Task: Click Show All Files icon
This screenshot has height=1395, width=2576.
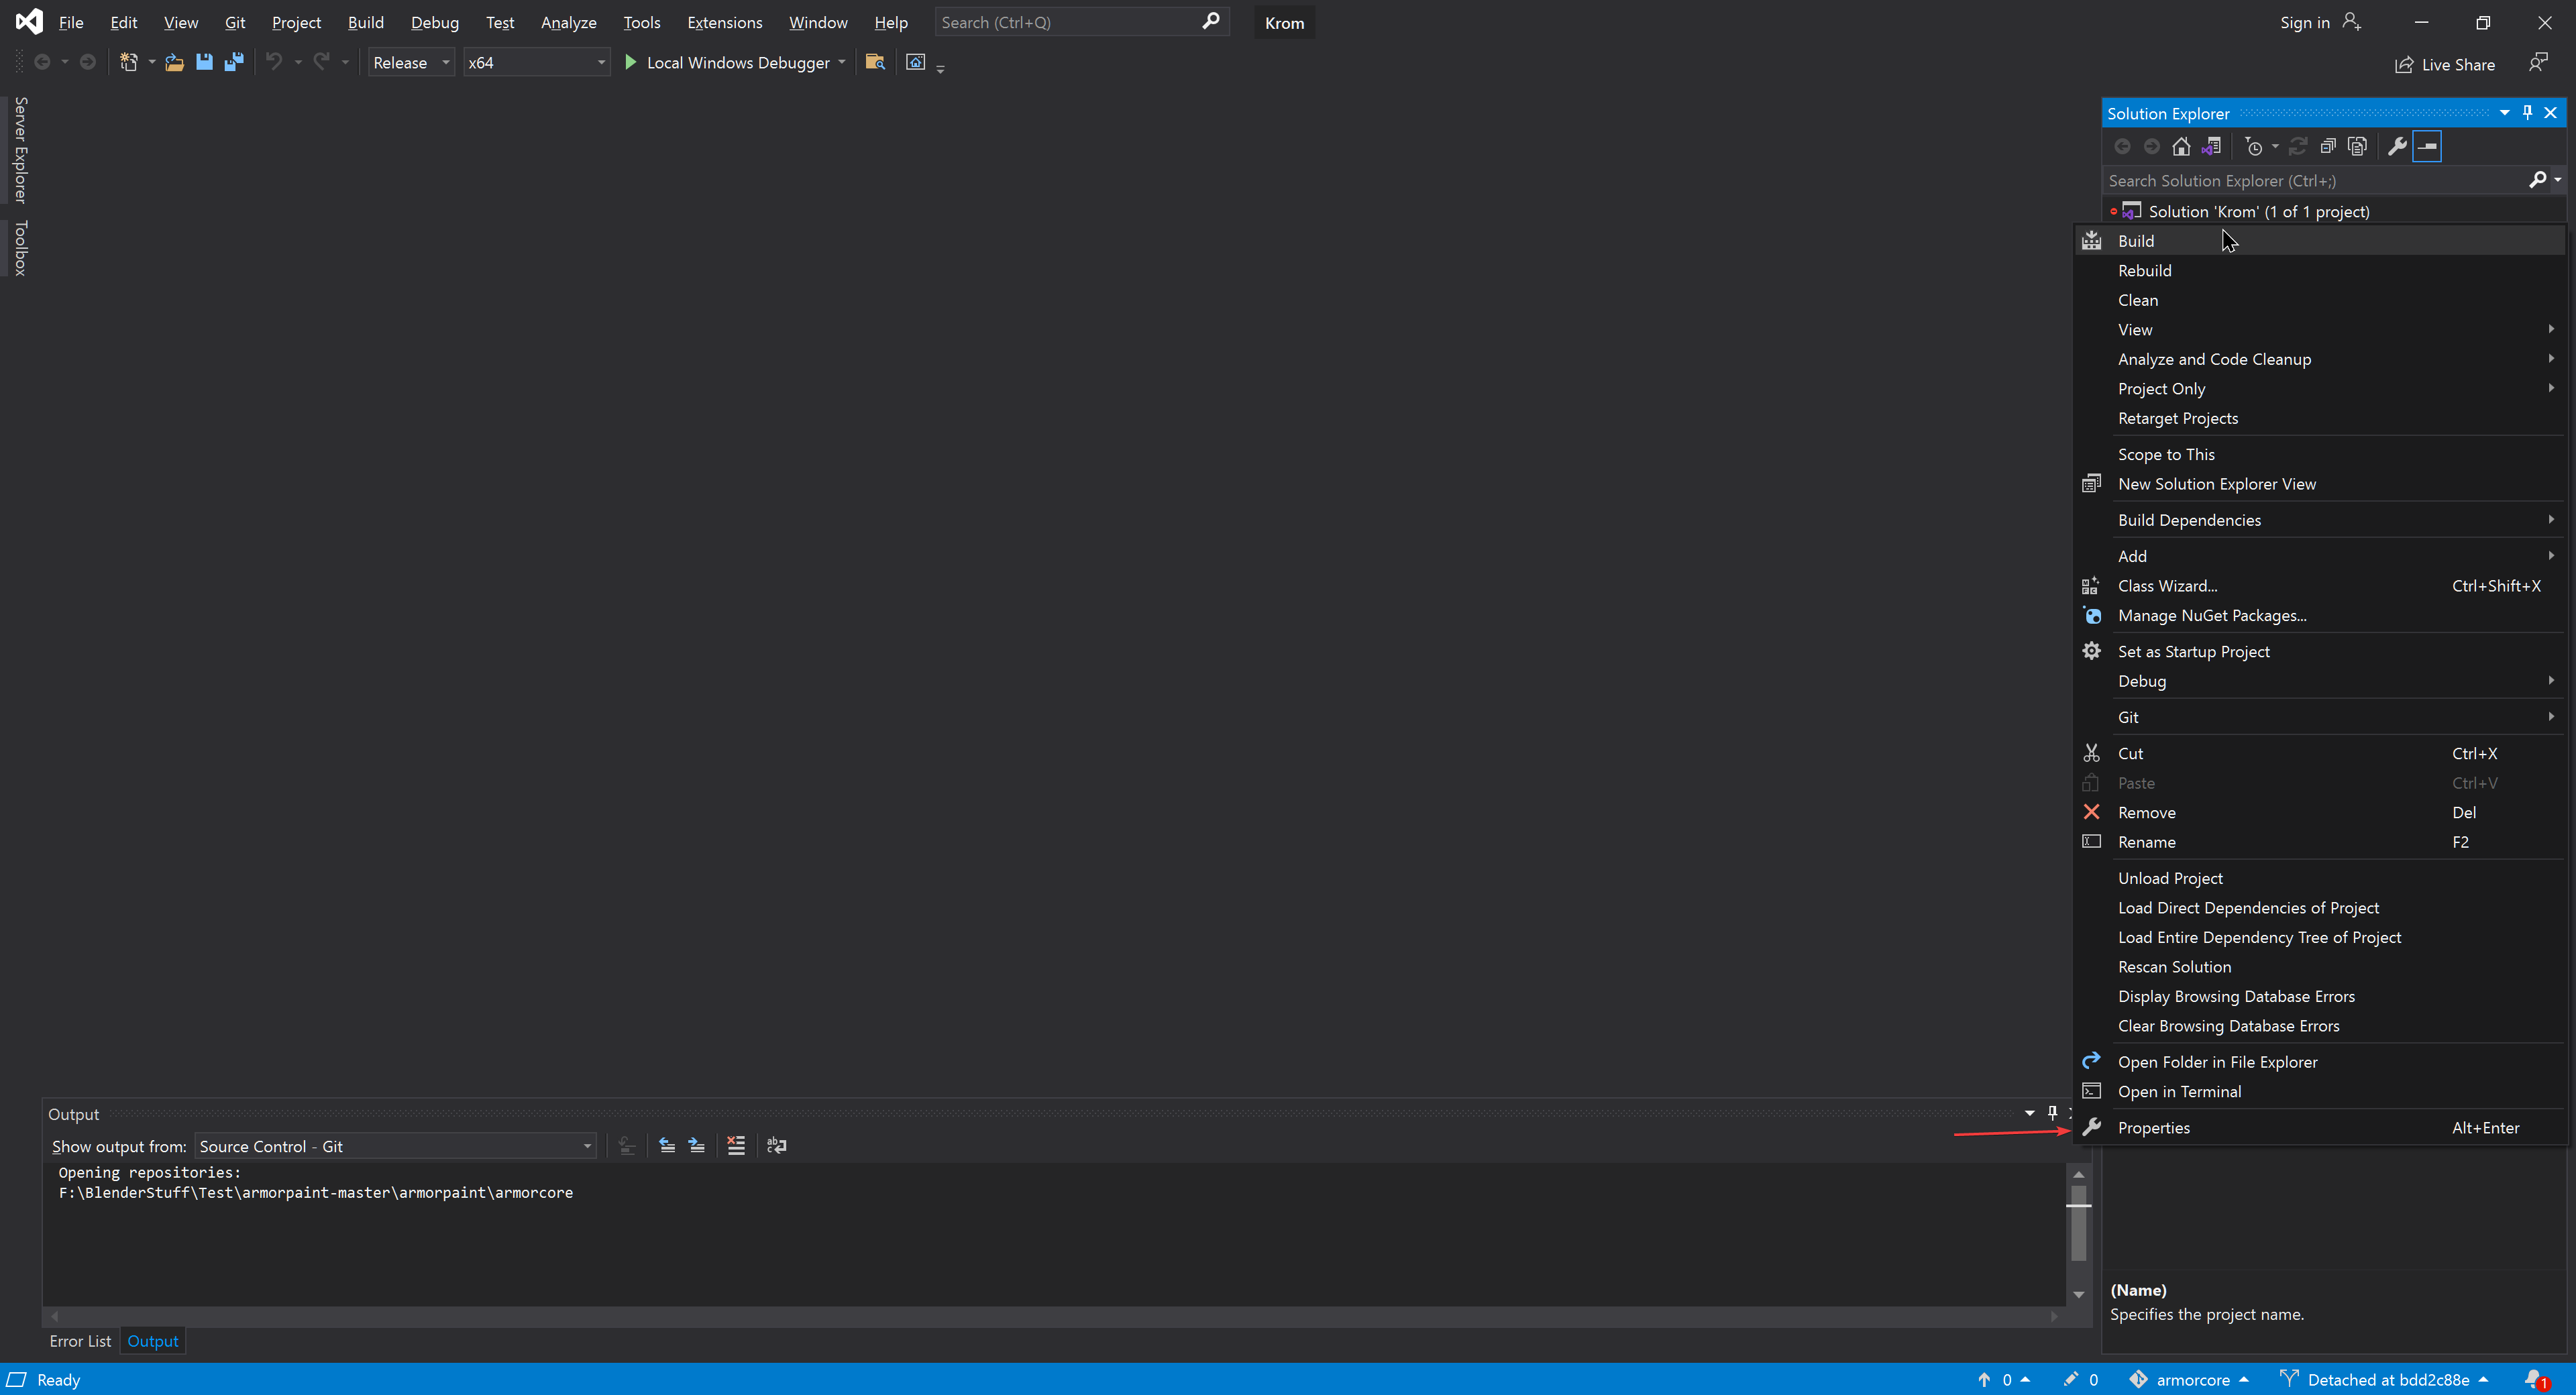Action: pos(2357,146)
